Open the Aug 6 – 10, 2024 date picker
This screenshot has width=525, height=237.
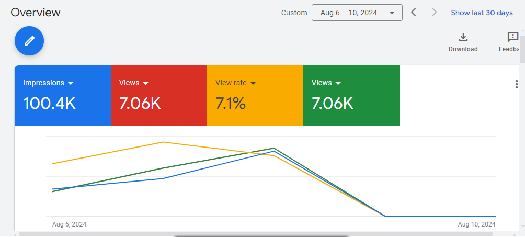(x=357, y=13)
